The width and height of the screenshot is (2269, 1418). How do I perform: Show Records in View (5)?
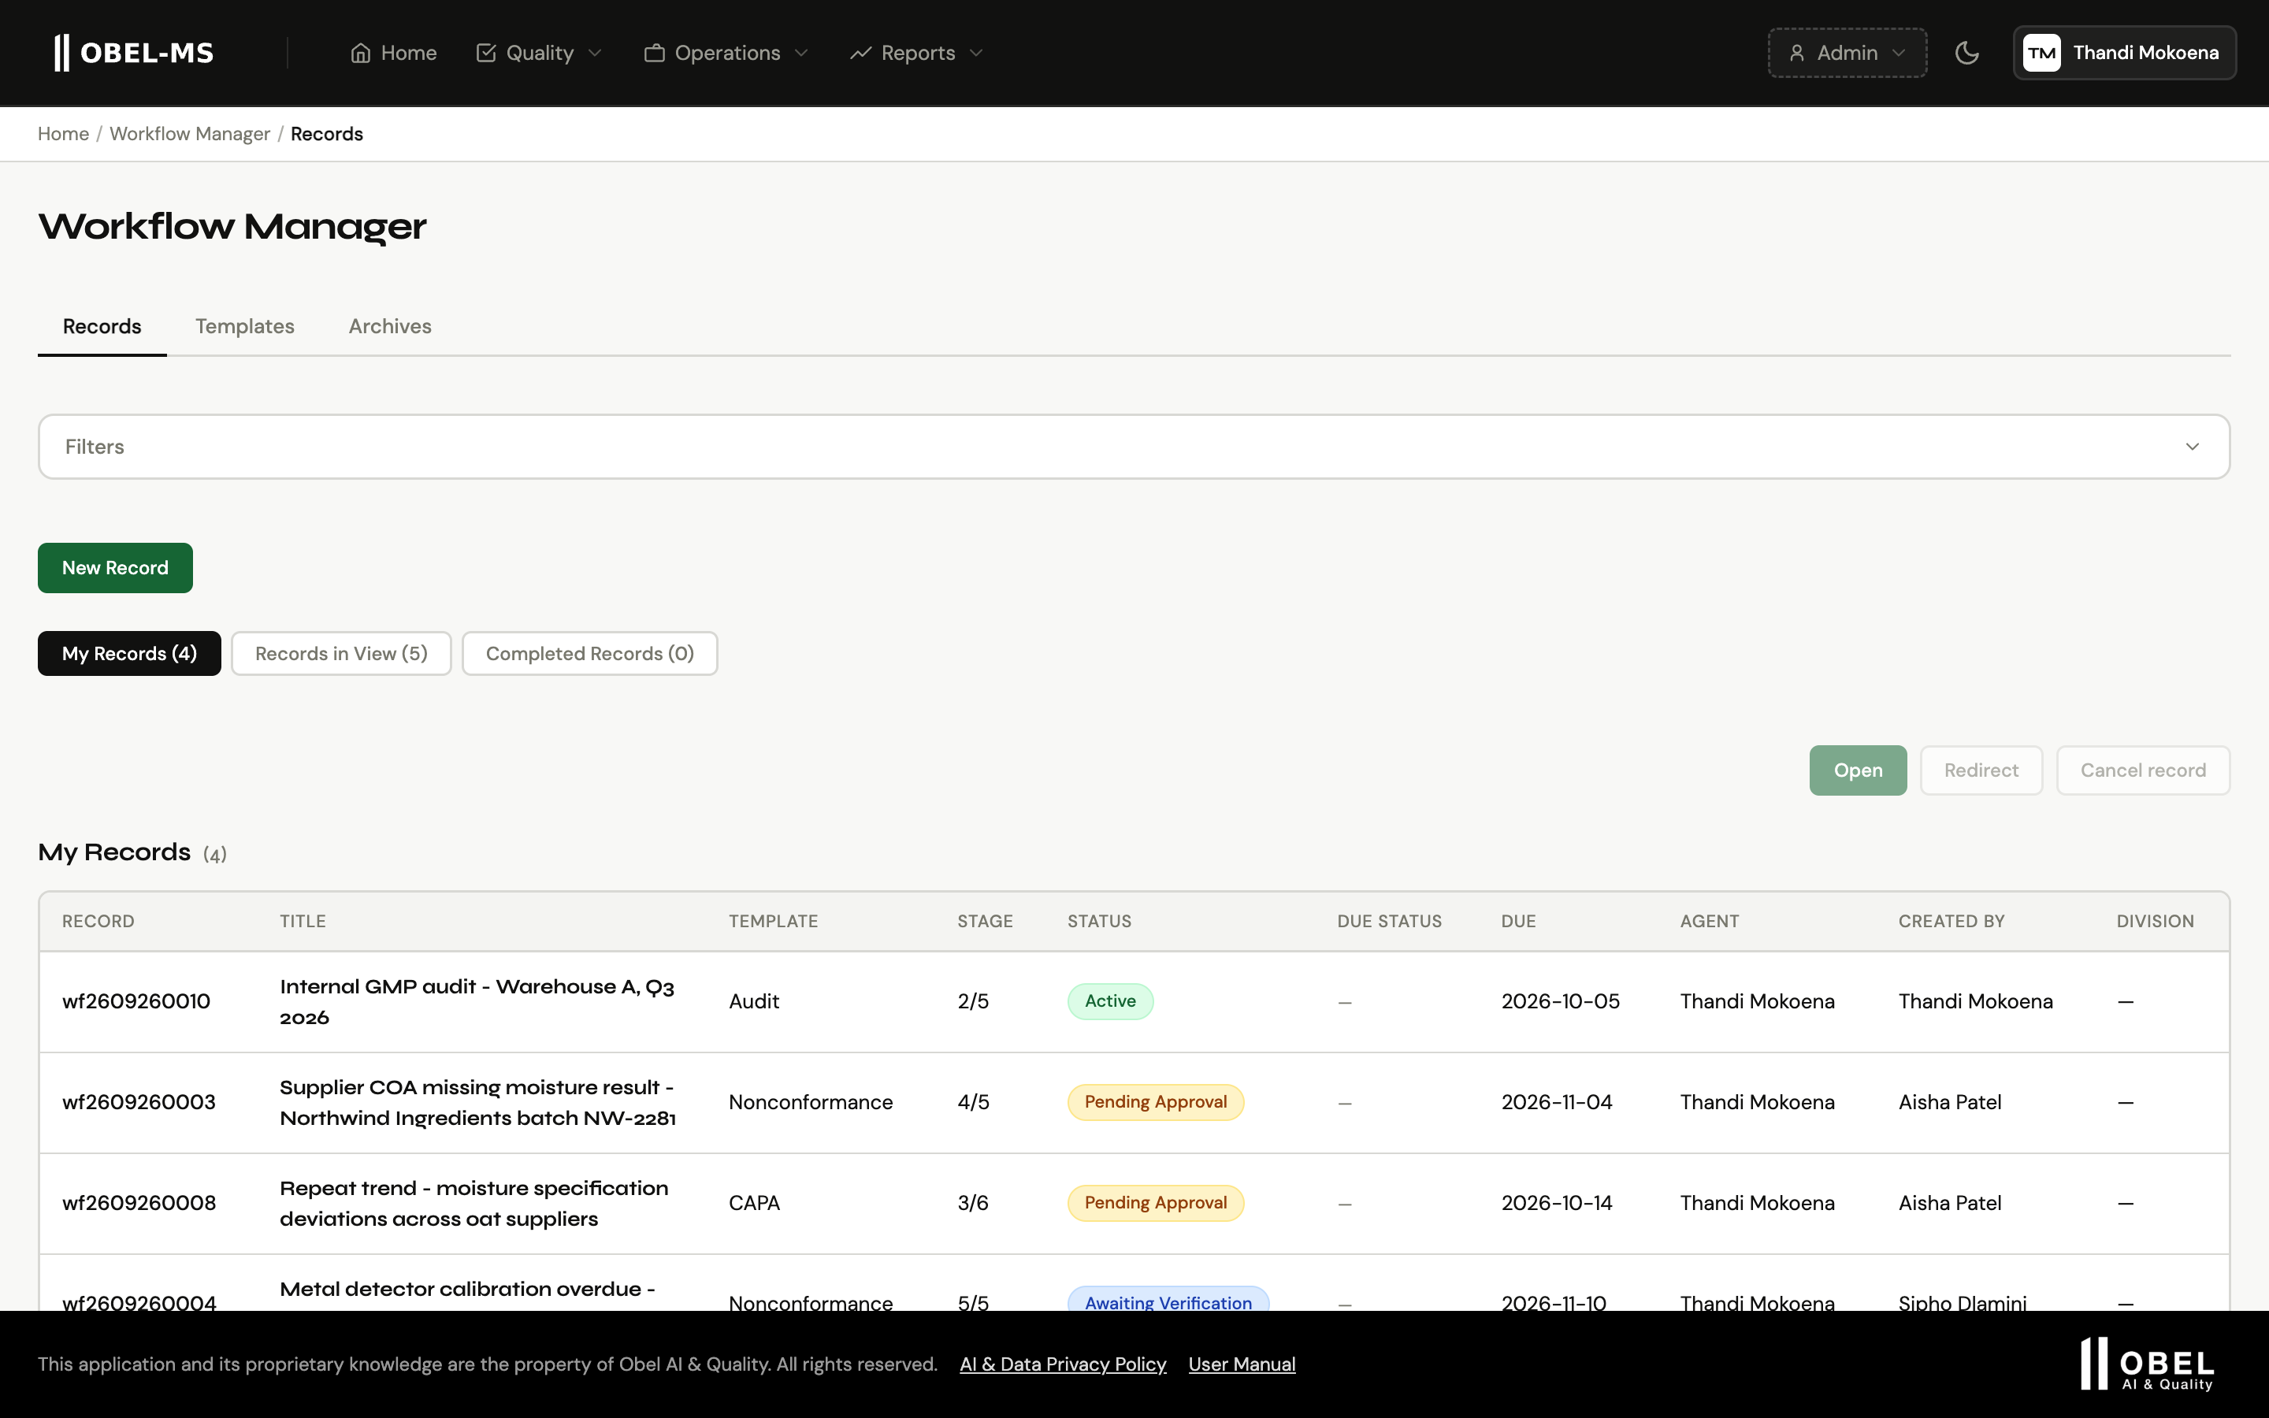coord(341,654)
